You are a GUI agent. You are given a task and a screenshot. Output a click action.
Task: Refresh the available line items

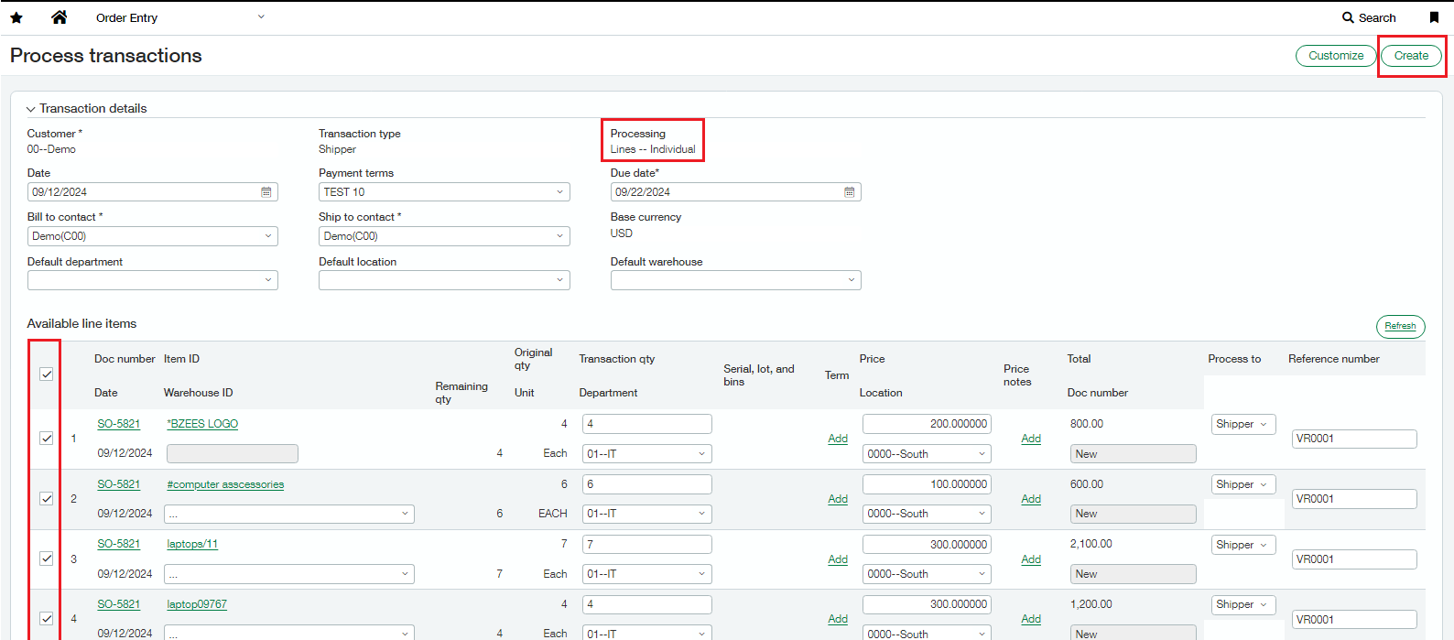pos(1400,326)
